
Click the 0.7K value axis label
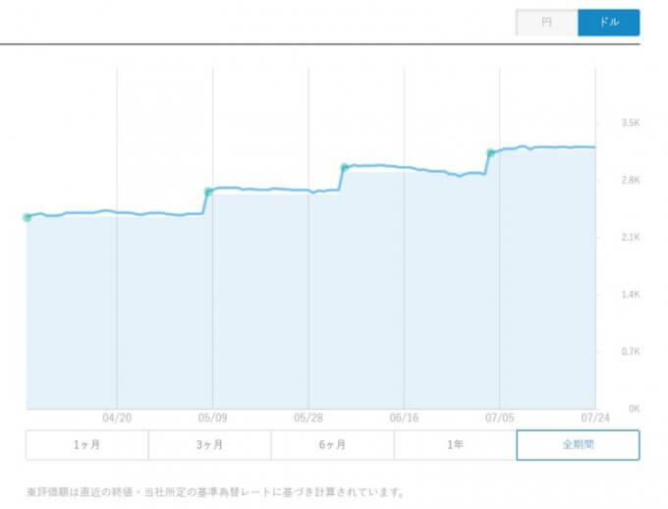[x=631, y=352]
